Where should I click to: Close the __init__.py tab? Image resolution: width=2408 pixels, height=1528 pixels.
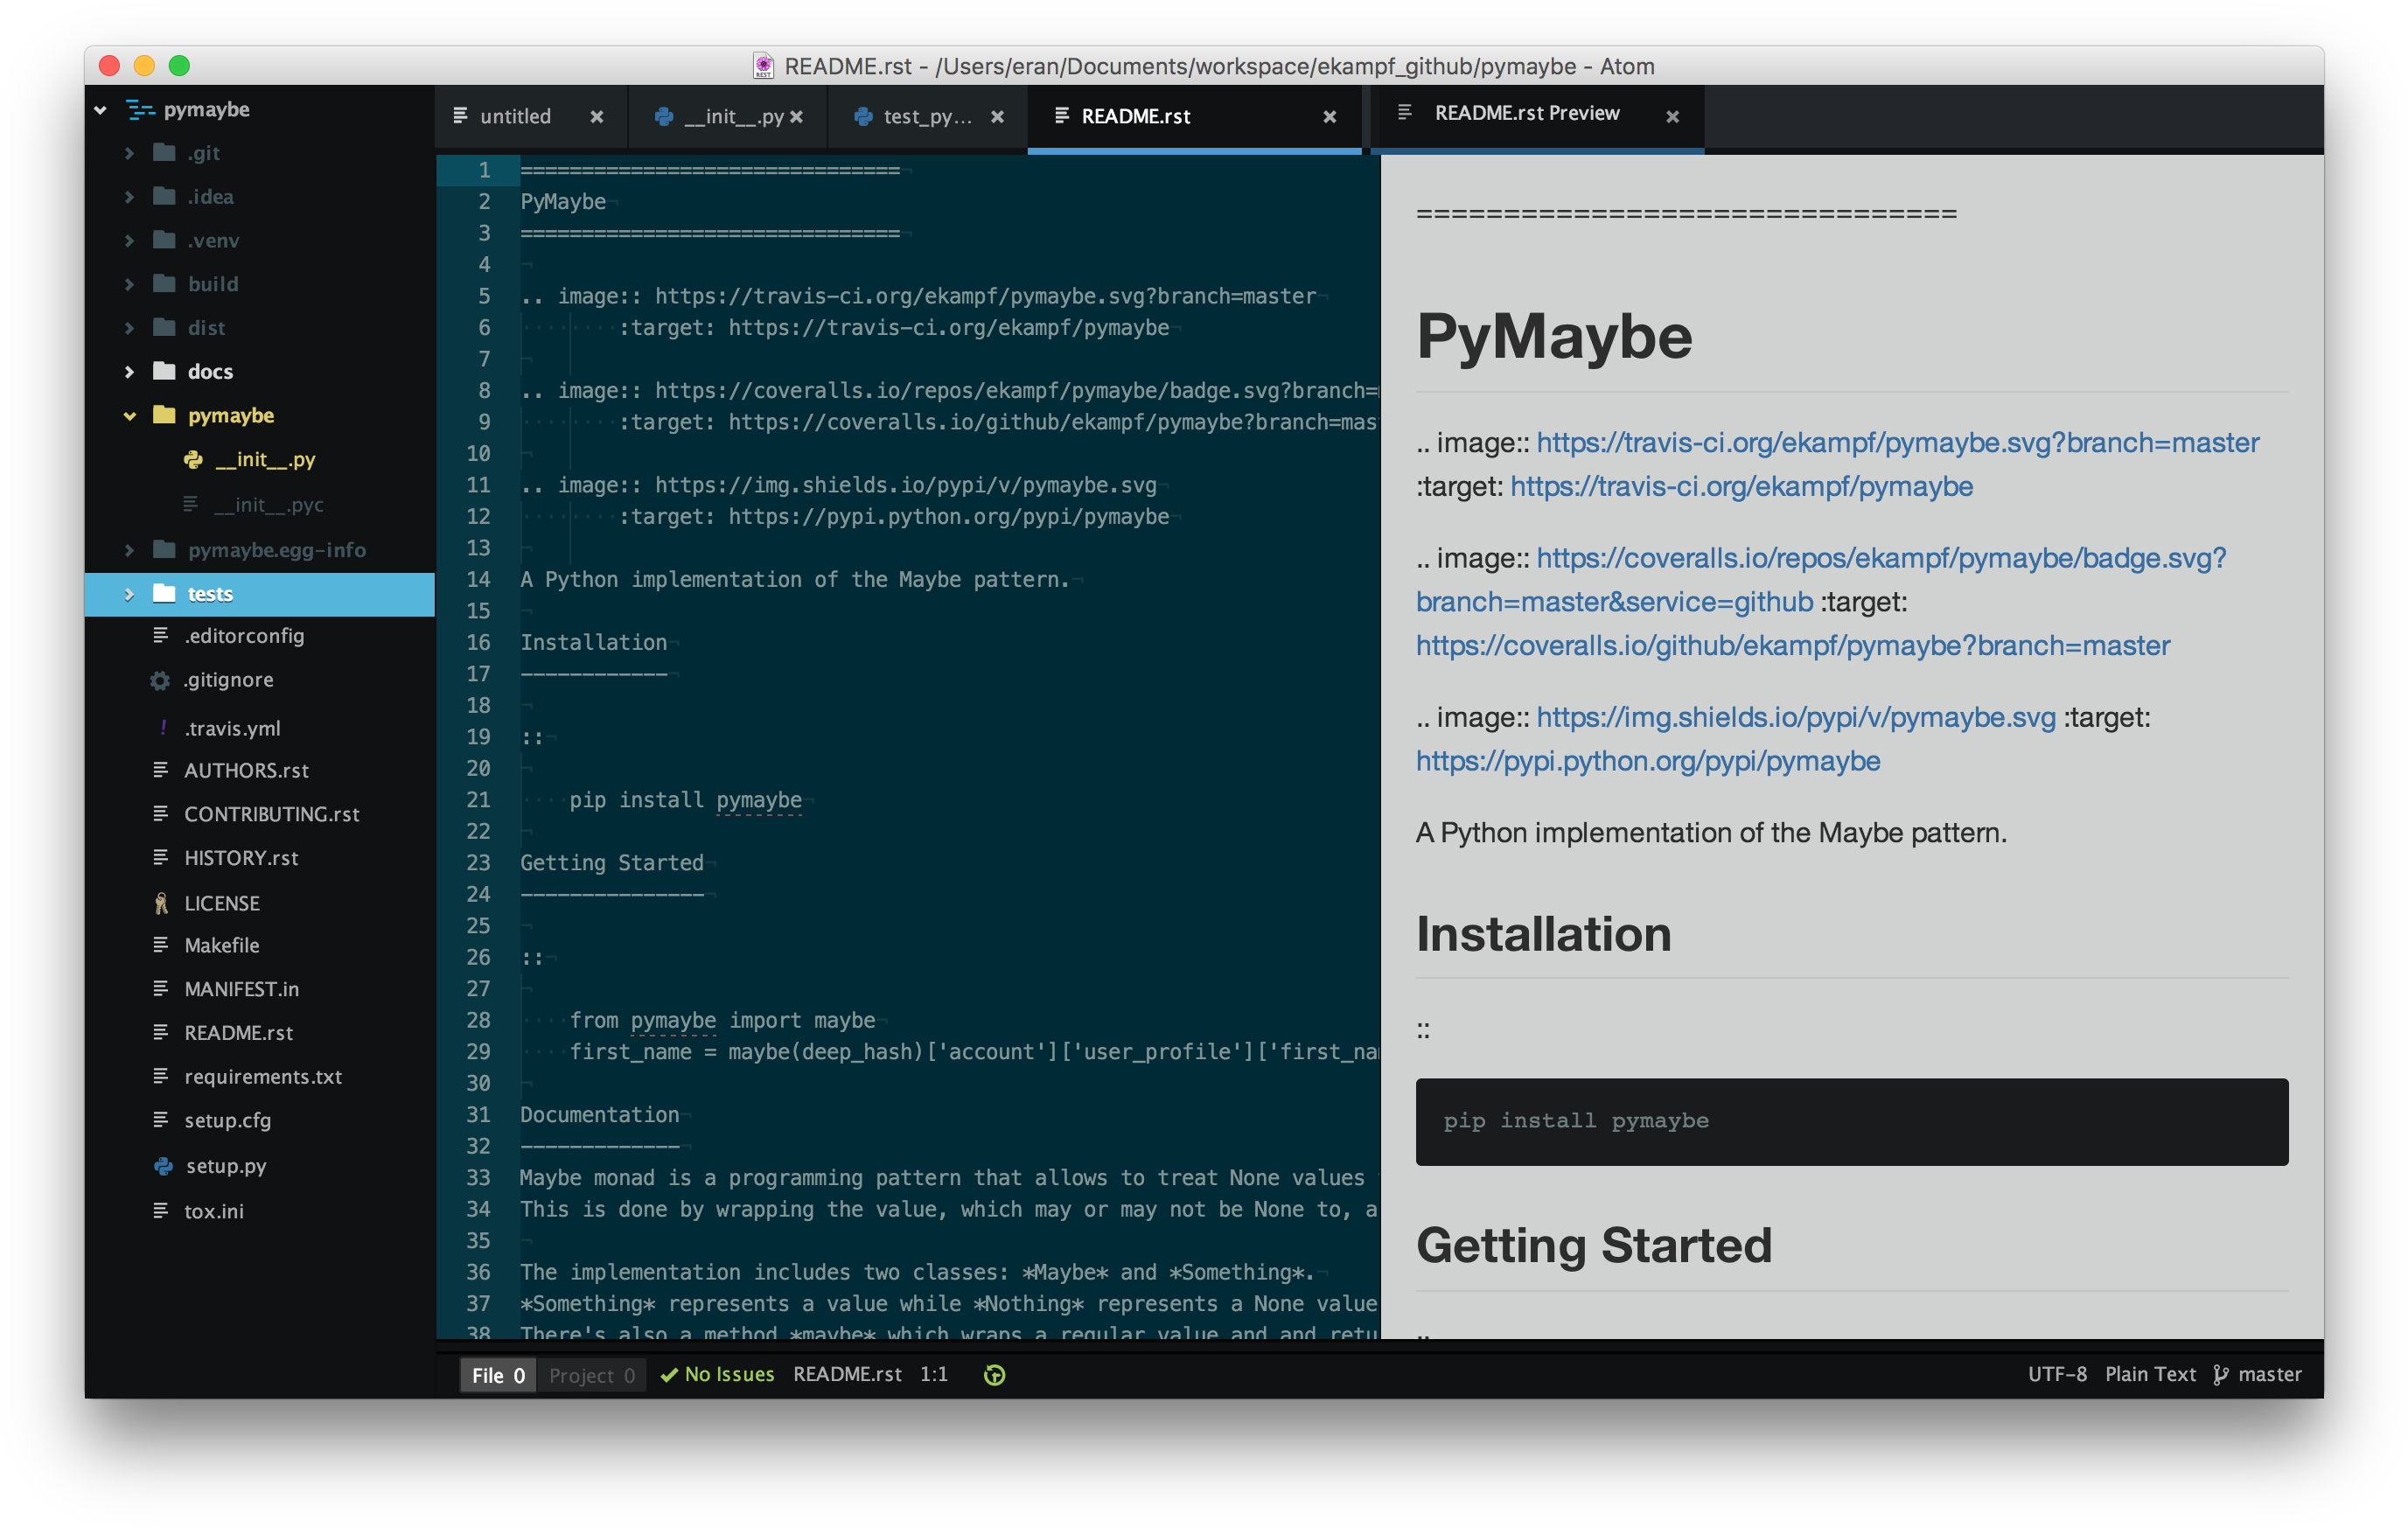point(796,116)
